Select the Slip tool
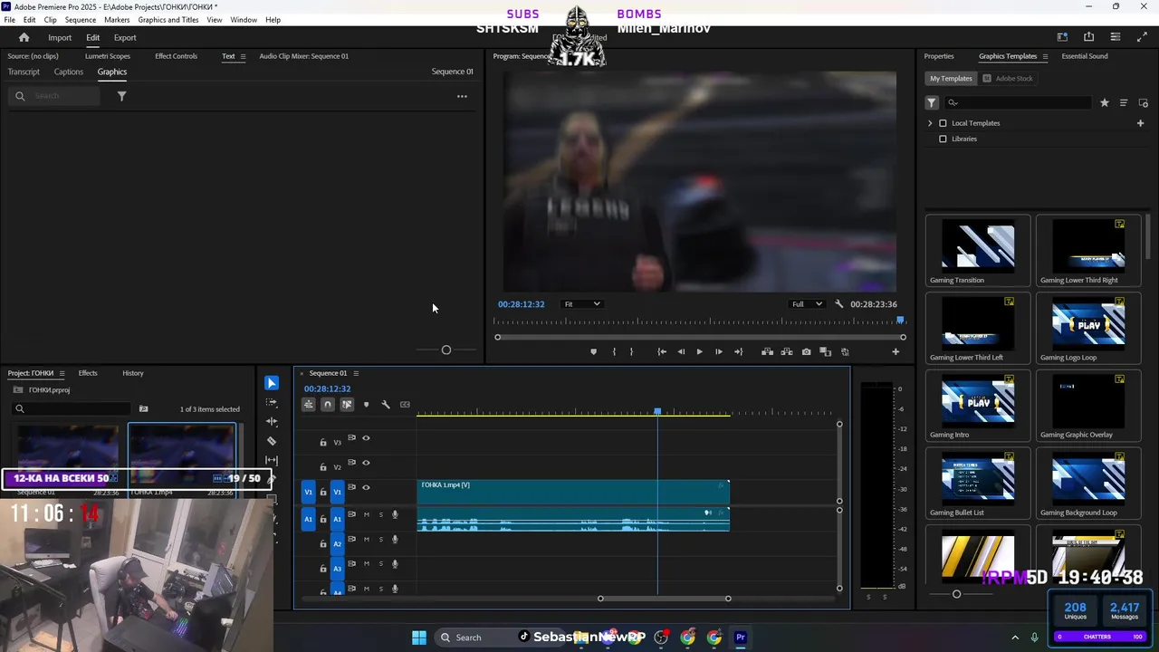The width and height of the screenshot is (1159, 652). pyautogui.click(x=272, y=460)
